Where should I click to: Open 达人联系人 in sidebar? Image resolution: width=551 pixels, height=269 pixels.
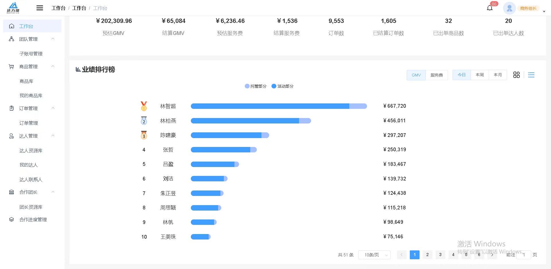point(31,179)
